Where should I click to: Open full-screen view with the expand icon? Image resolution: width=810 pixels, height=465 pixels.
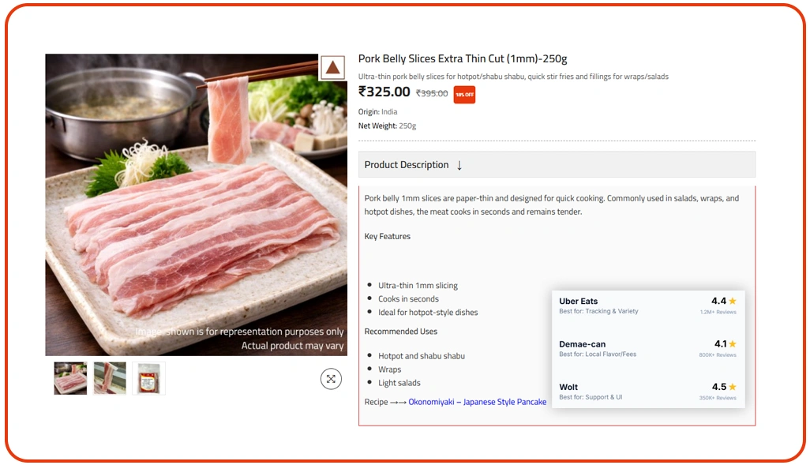coord(331,379)
